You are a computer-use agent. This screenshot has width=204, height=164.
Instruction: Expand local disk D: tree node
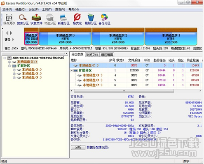(14, 70)
